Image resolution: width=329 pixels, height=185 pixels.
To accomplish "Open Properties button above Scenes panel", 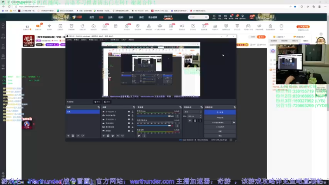I will 97,102.
